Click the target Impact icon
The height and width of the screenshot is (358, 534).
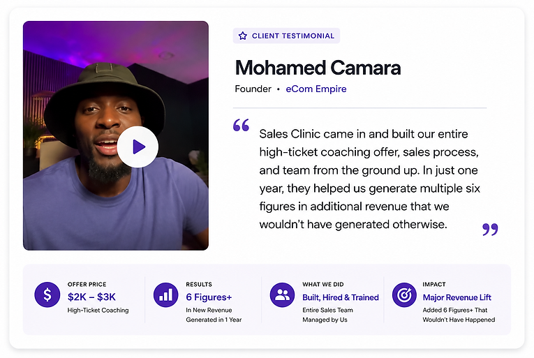[x=404, y=294]
